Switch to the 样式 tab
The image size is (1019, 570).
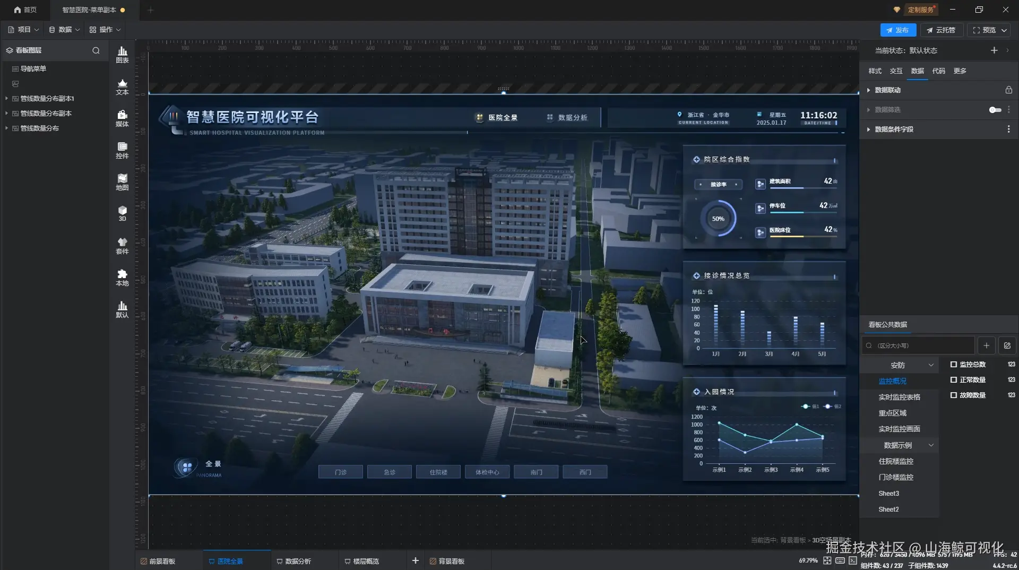pyautogui.click(x=875, y=71)
